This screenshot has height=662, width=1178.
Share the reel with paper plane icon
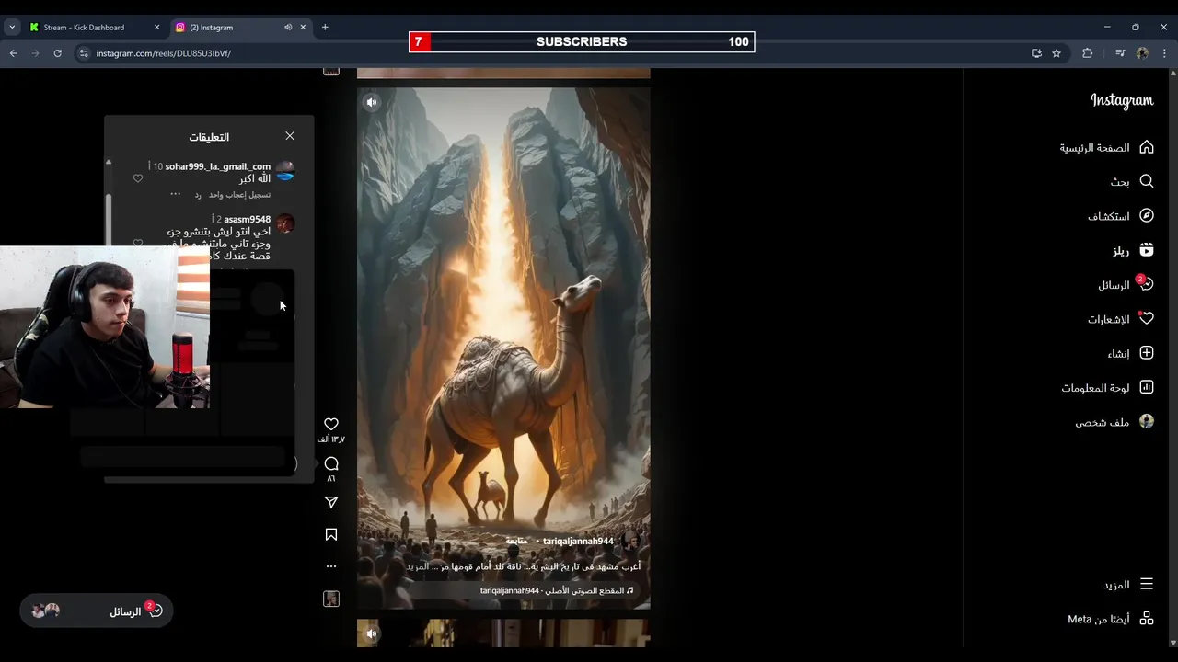(331, 502)
